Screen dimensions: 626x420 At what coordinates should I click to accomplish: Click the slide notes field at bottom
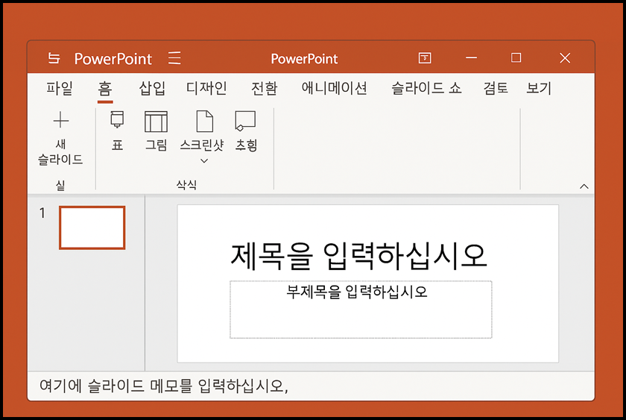click(x=311, y=386)
